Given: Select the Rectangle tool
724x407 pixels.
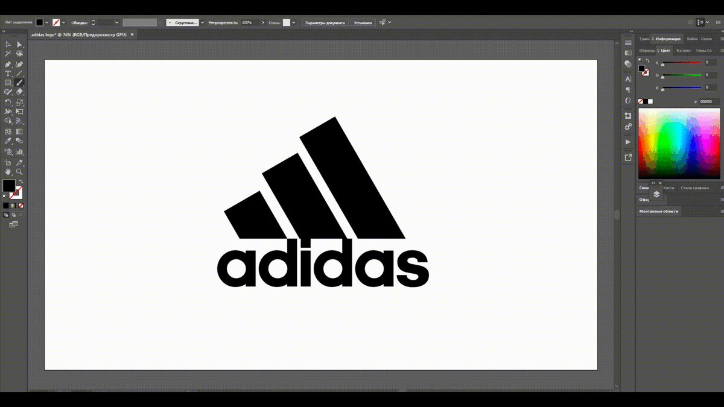Looking at the screenshot, I should pos(8,82).
